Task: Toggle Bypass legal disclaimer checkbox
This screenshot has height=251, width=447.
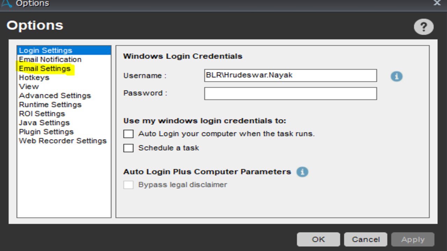Action: tap(129, 185)
